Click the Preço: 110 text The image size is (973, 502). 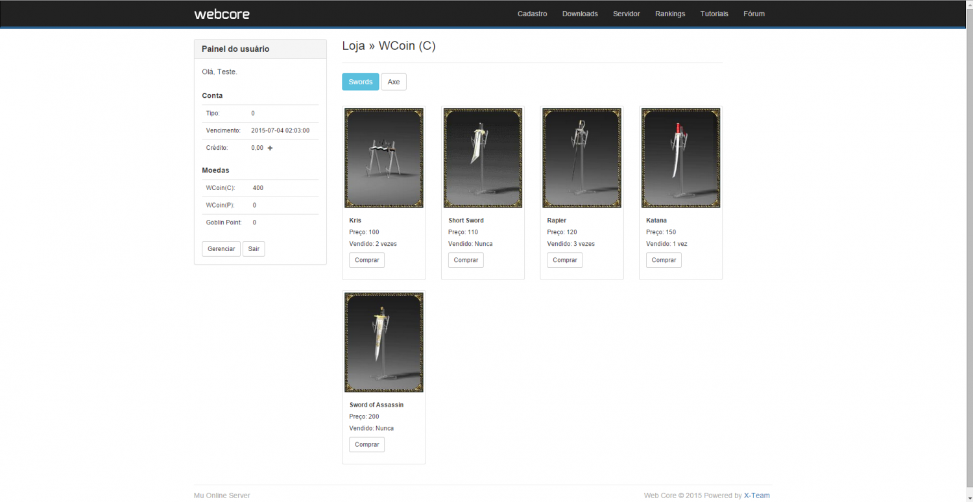(x=463, y=232)
